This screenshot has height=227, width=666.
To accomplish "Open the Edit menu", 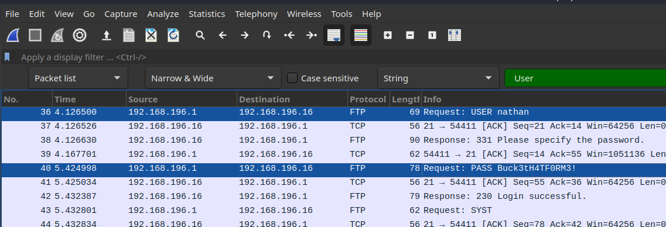I will (37, 14).
